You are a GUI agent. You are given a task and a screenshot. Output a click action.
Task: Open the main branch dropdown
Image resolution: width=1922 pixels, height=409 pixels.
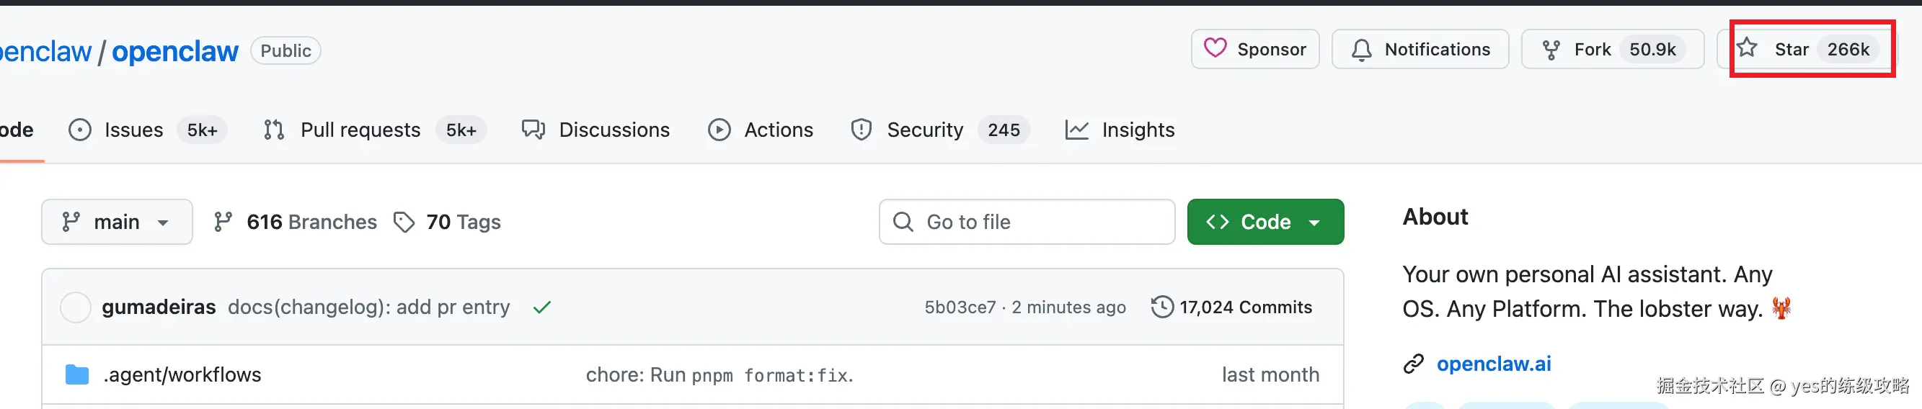(x=116, y=222)
